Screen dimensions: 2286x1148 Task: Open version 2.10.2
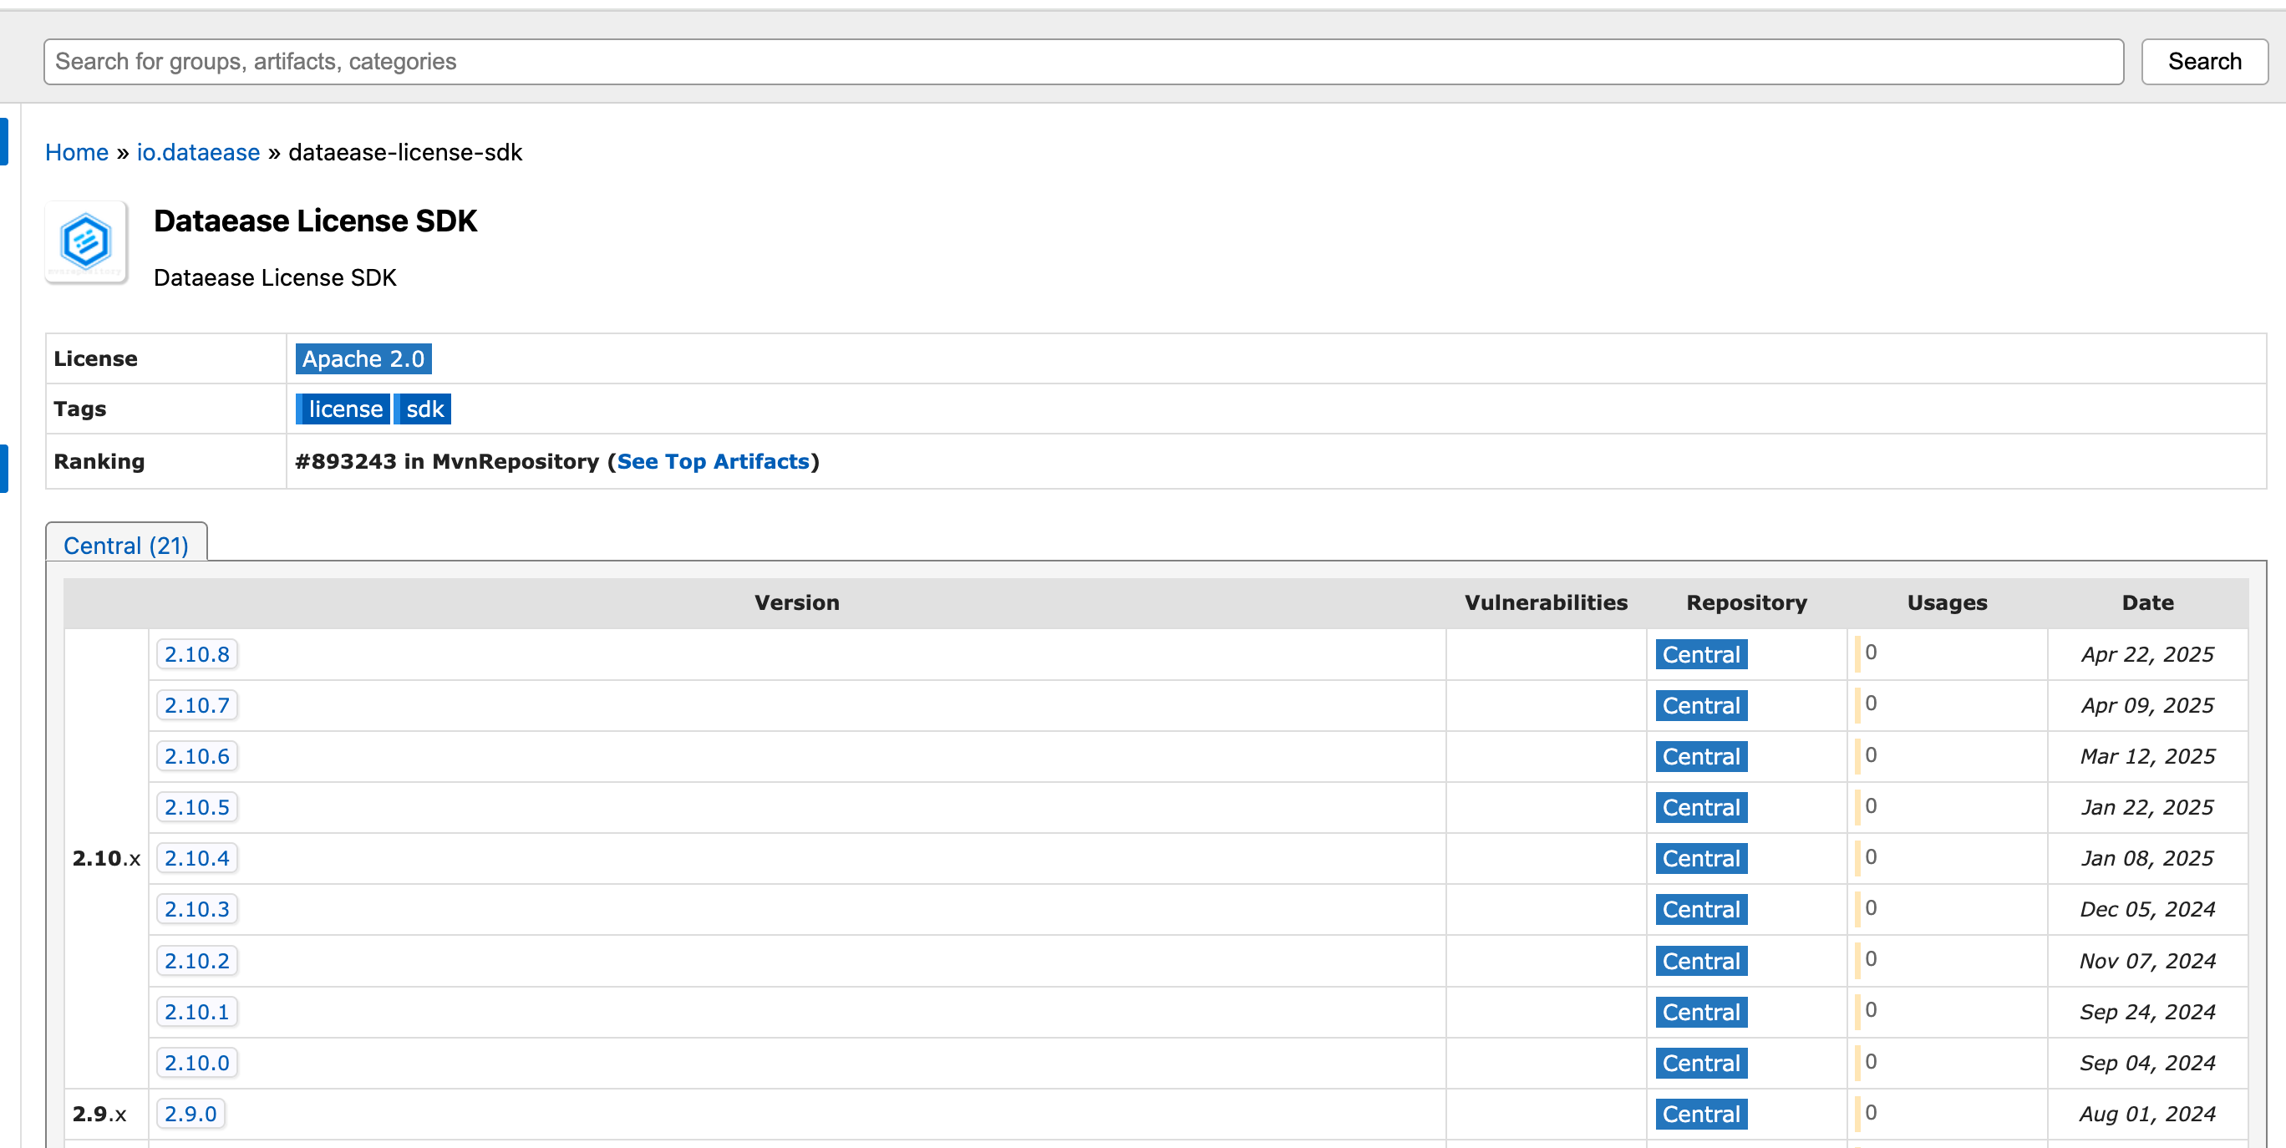tap(197, 961)
